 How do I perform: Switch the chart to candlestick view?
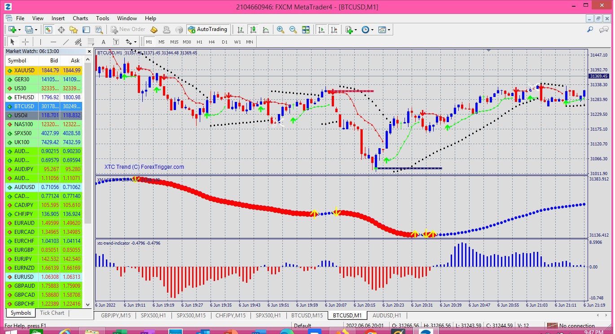(254, 30)
